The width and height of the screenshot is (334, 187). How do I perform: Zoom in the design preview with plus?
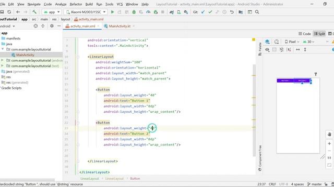coord(329,143)
